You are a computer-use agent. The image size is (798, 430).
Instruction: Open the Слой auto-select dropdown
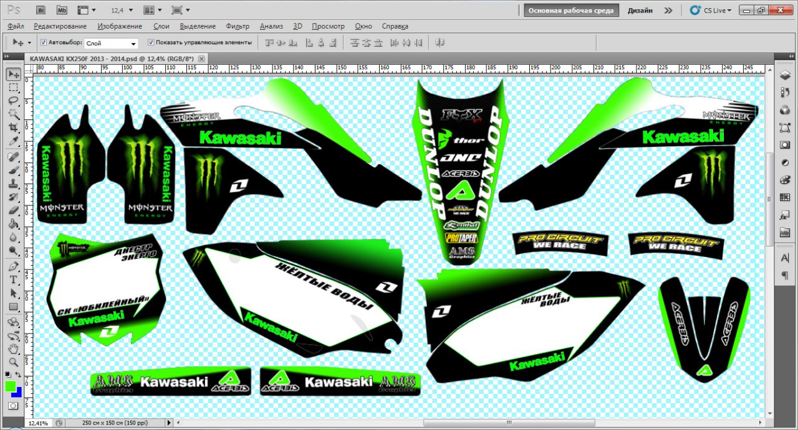(112, 44)
